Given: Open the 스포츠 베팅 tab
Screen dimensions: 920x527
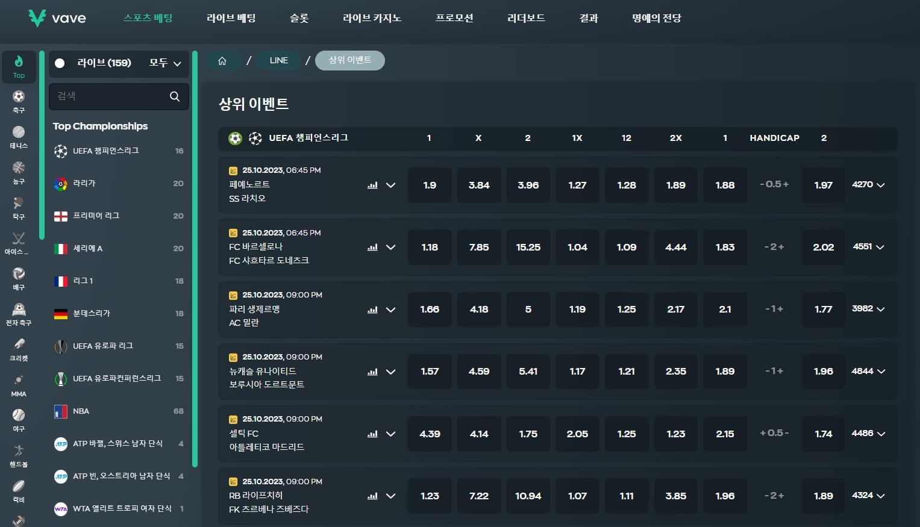Looking at the screenshot, I should 148,18.
